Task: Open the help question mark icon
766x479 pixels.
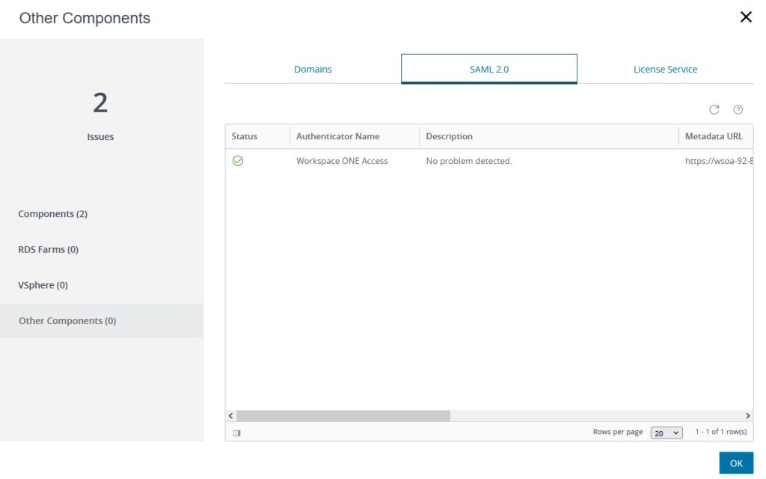Action: (x=738, y=109)
